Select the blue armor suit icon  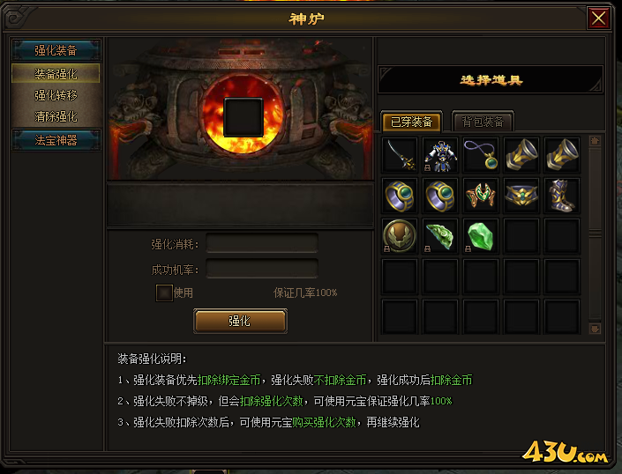click(x=440, y=155)
